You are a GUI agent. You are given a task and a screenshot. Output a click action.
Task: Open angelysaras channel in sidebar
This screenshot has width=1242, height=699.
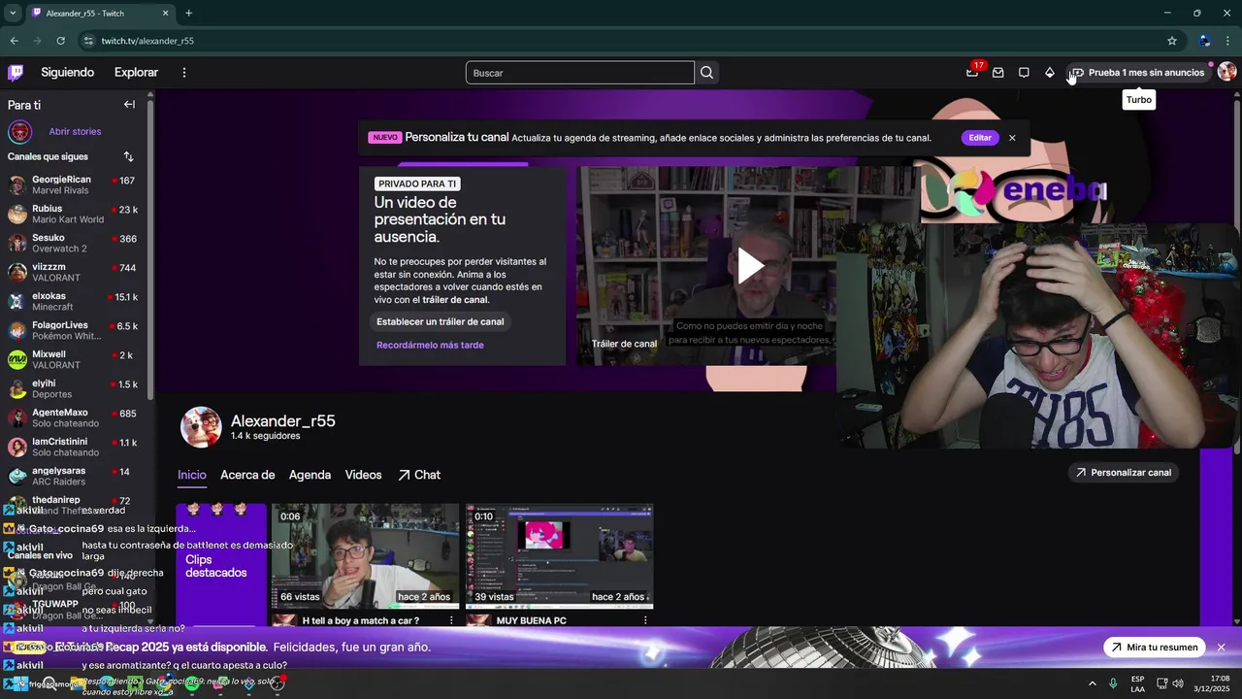pos(76,476)
